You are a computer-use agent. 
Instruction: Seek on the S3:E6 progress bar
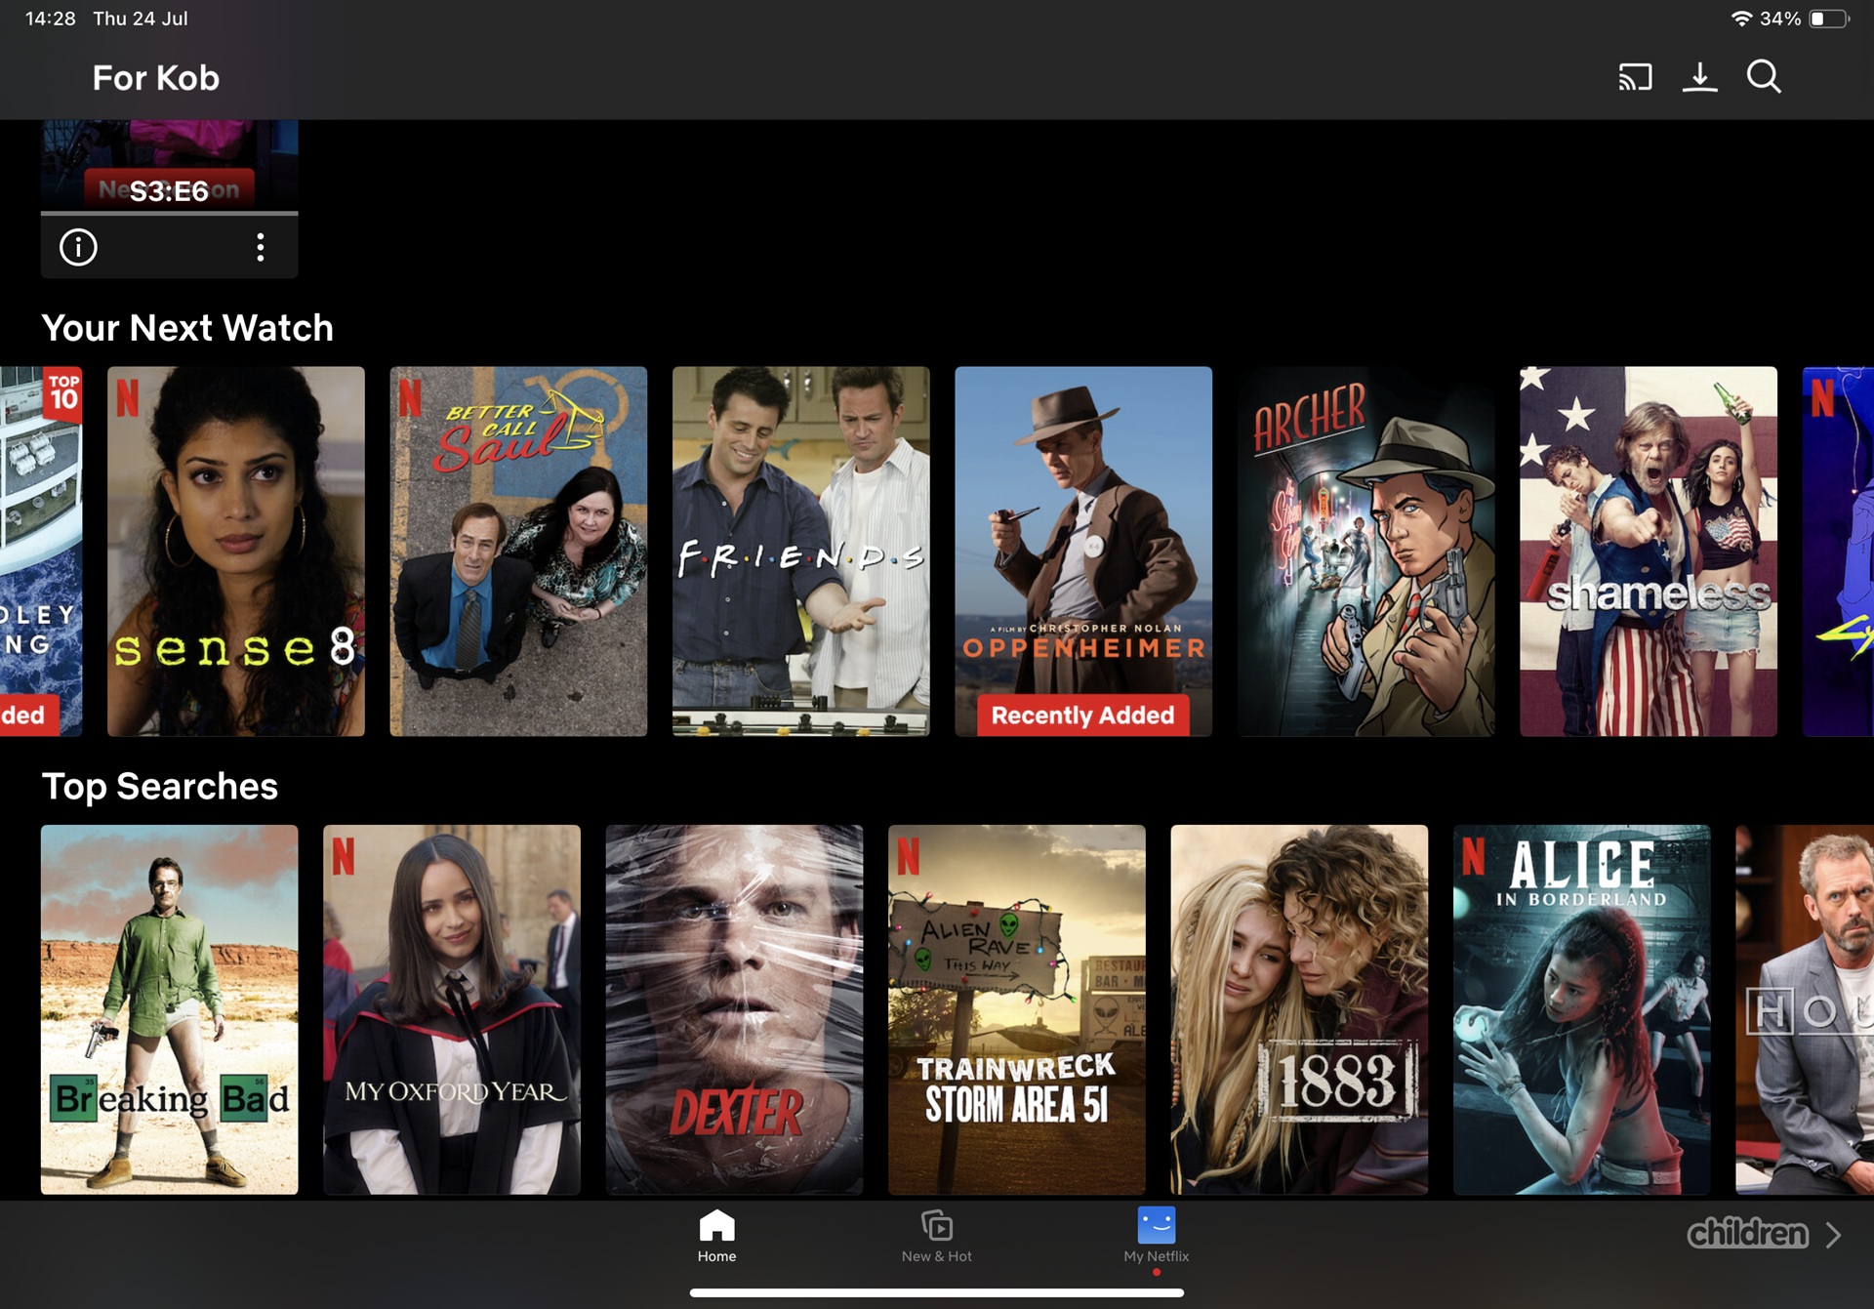point(169,213)
